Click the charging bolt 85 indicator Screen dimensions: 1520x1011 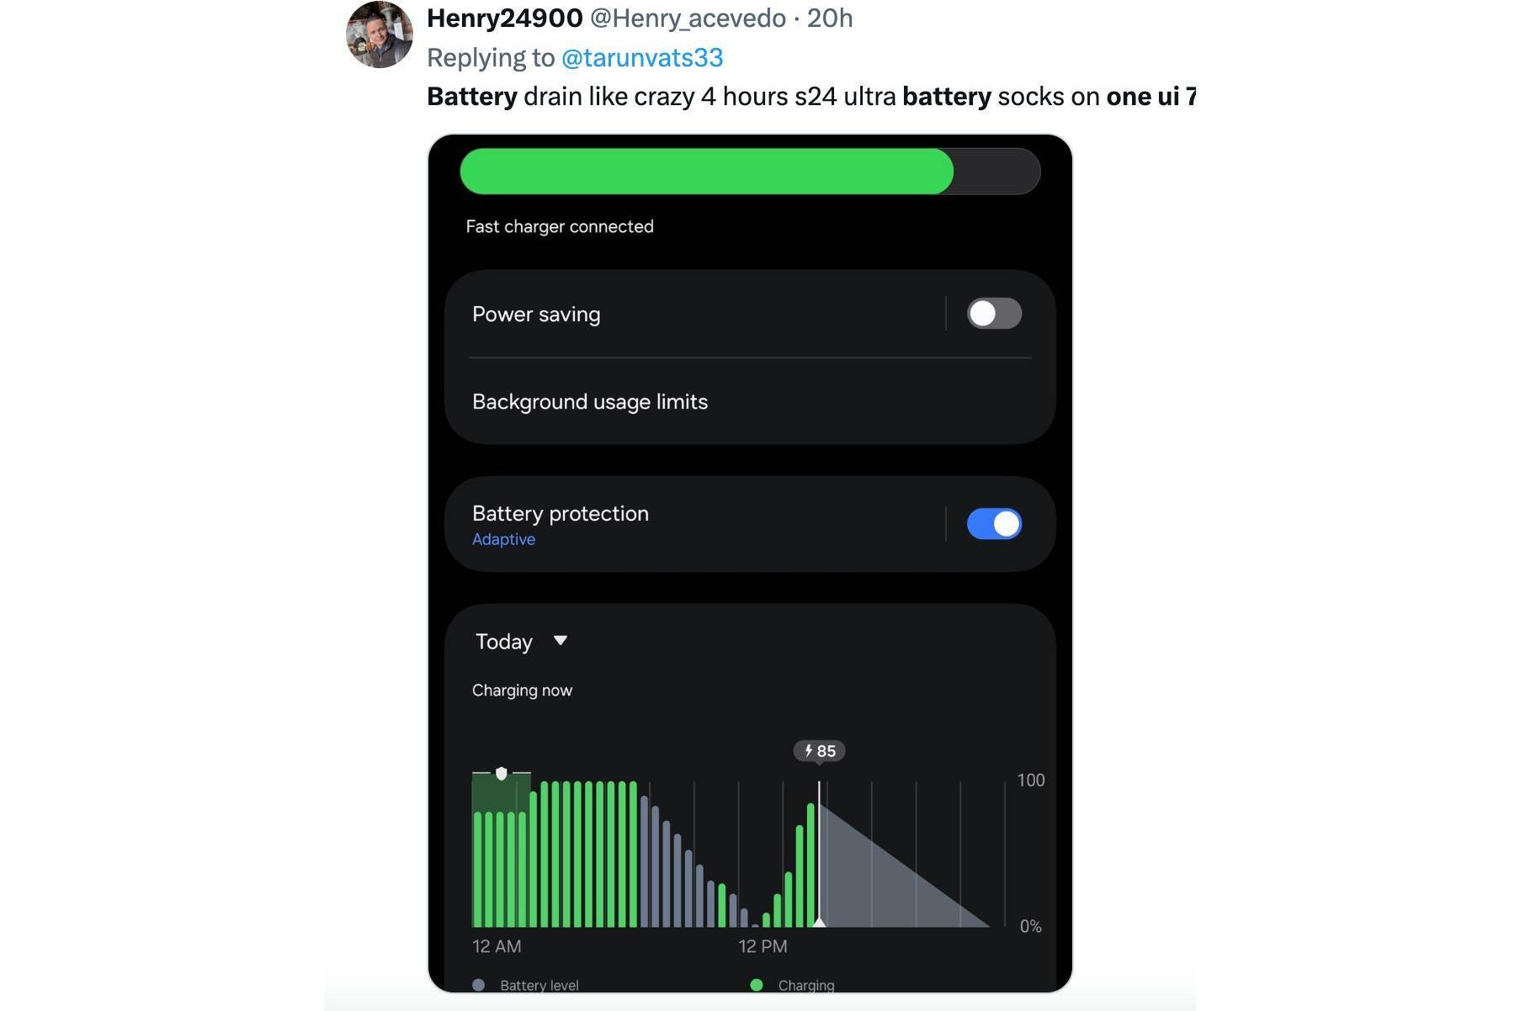(x=819, y=750)
